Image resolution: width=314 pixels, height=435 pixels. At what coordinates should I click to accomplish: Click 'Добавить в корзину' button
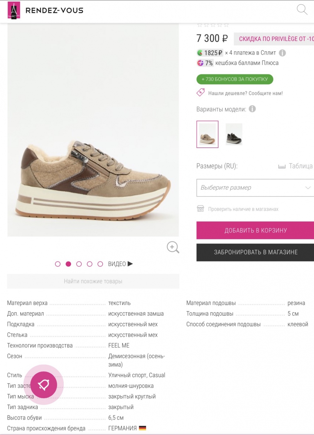tap(255, 230)
